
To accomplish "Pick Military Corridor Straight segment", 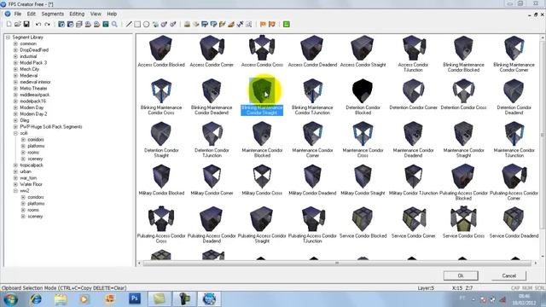I will [x=363, y=180].
